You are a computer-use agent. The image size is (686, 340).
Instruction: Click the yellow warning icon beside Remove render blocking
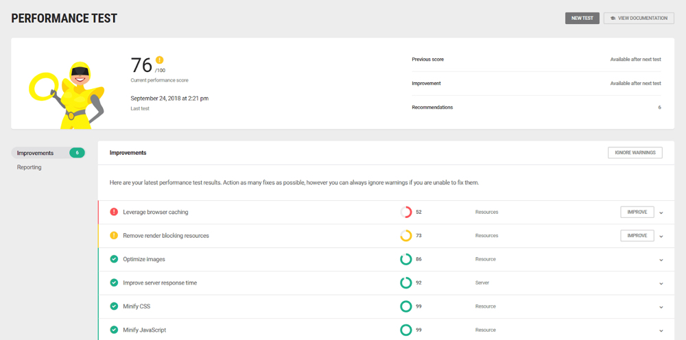[x=114, y=236]
